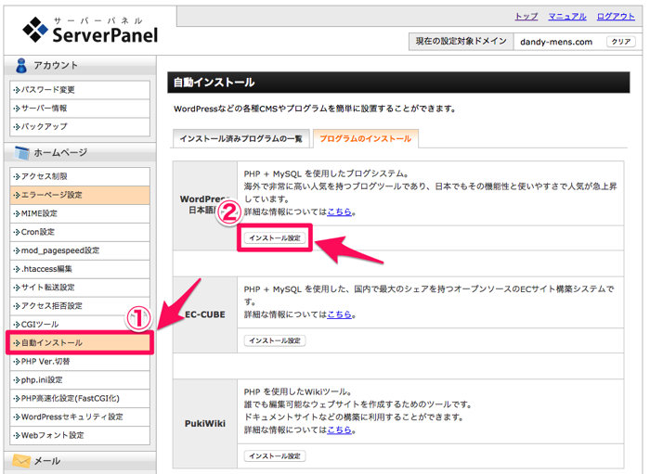
Task: Open EC-CUBE details こちら link
Action: click(339, 314)
